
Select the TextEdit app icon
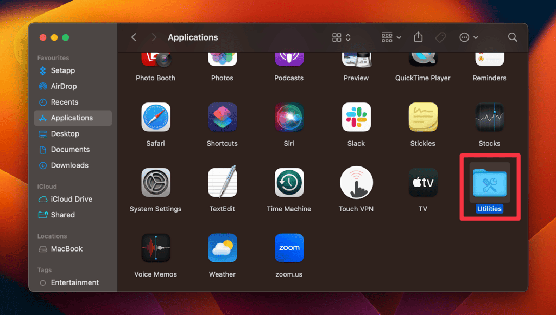pos(222,182)
